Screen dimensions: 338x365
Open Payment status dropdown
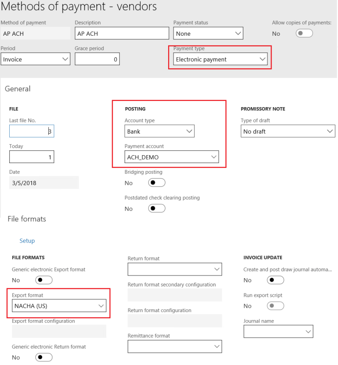tap(208, 34)
